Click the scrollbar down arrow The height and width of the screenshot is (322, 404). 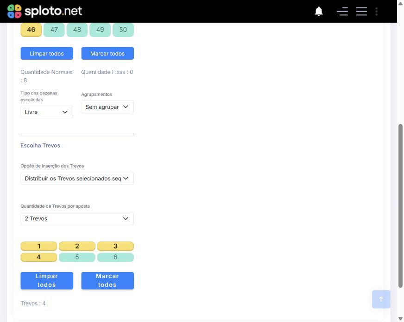400,319
